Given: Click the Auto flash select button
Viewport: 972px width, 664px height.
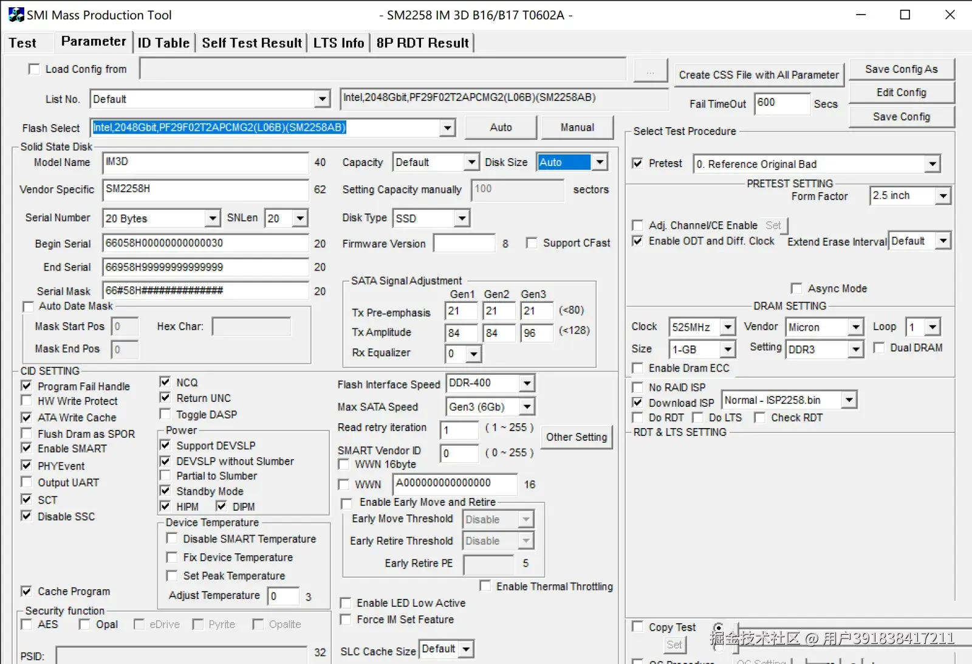Looking at the screenshot, I should (x=501, y=128).
